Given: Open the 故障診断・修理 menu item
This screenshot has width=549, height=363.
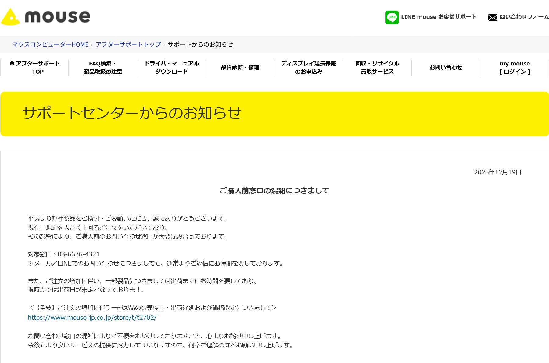Looking at the screenshot, I should 240,68.
